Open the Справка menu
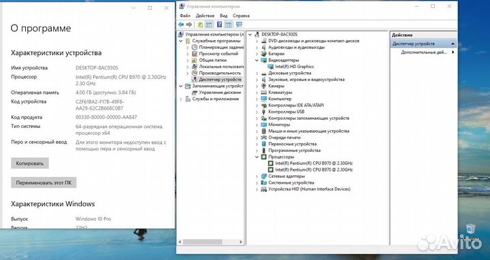 [x=241, y=15]
